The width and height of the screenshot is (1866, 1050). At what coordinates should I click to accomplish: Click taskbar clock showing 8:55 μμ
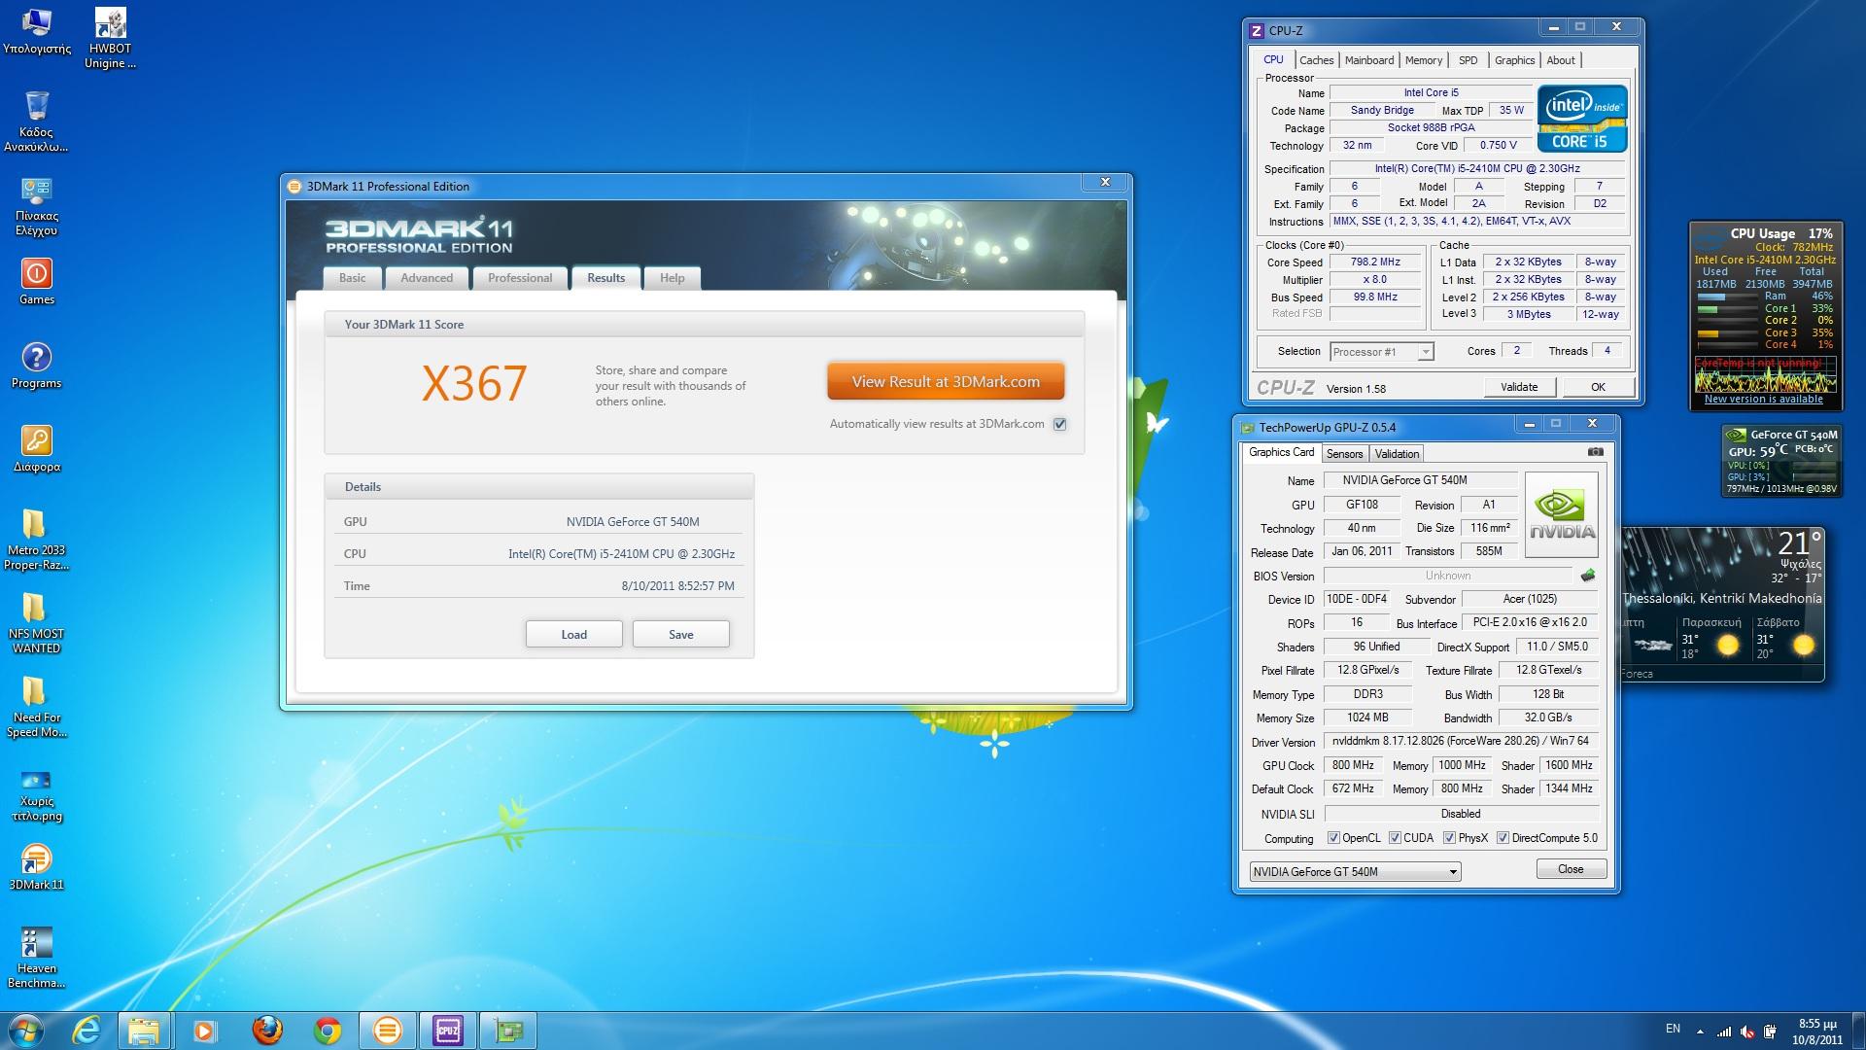(x=1816, y=1032)
